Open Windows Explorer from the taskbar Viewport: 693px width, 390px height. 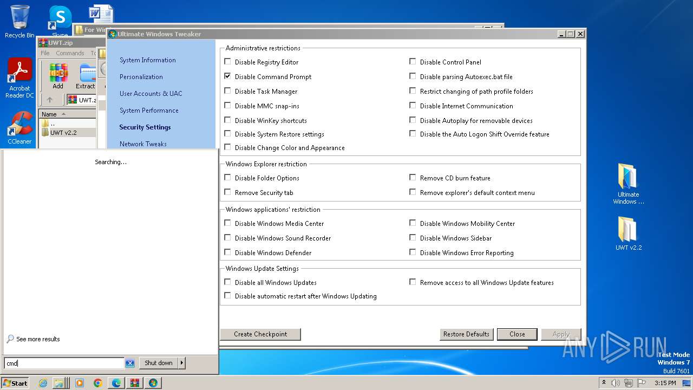pos(59,383)
